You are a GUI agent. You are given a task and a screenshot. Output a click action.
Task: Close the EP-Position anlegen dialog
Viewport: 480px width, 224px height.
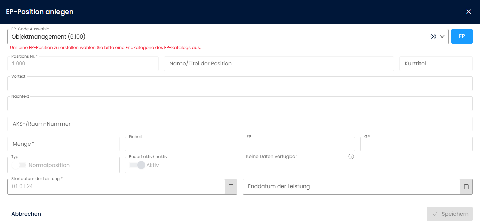[469, 12]
